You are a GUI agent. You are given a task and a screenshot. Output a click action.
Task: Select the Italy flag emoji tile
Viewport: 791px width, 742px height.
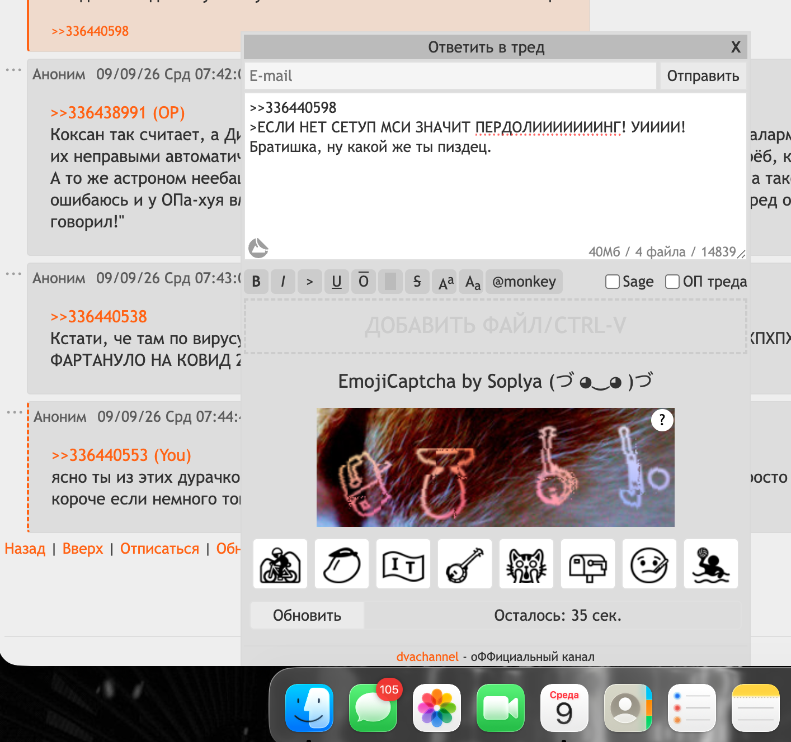click(403, 564)
